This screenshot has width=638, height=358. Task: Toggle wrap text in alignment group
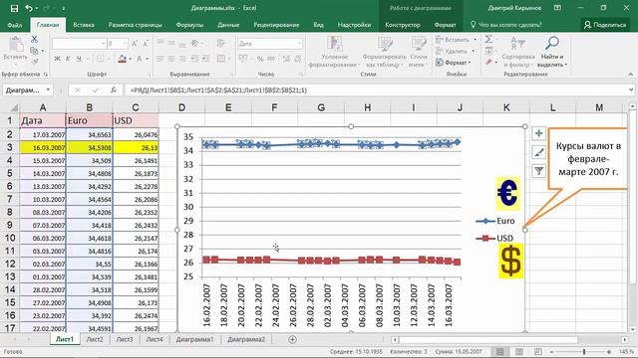point(221,43)
